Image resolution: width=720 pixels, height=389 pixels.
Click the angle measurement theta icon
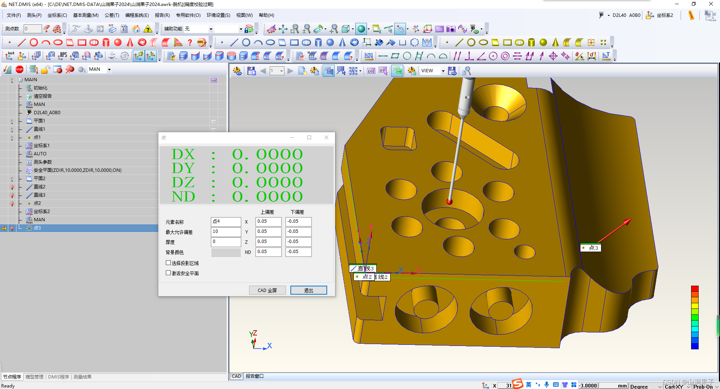click(580, 56)
